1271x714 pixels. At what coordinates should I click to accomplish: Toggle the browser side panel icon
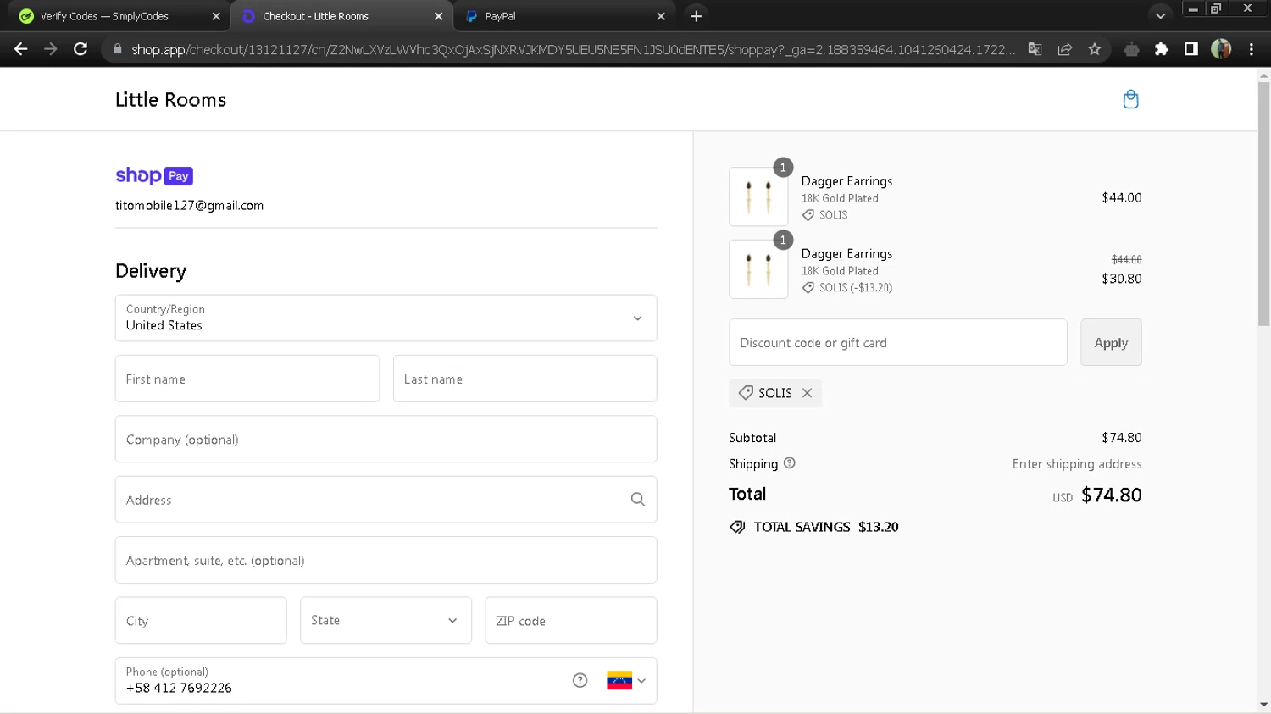[1191, 49]
